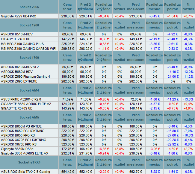The image size is (195, 174).
Task: Click the +1,11 € two-week difference value
Action: pos(104,49)
